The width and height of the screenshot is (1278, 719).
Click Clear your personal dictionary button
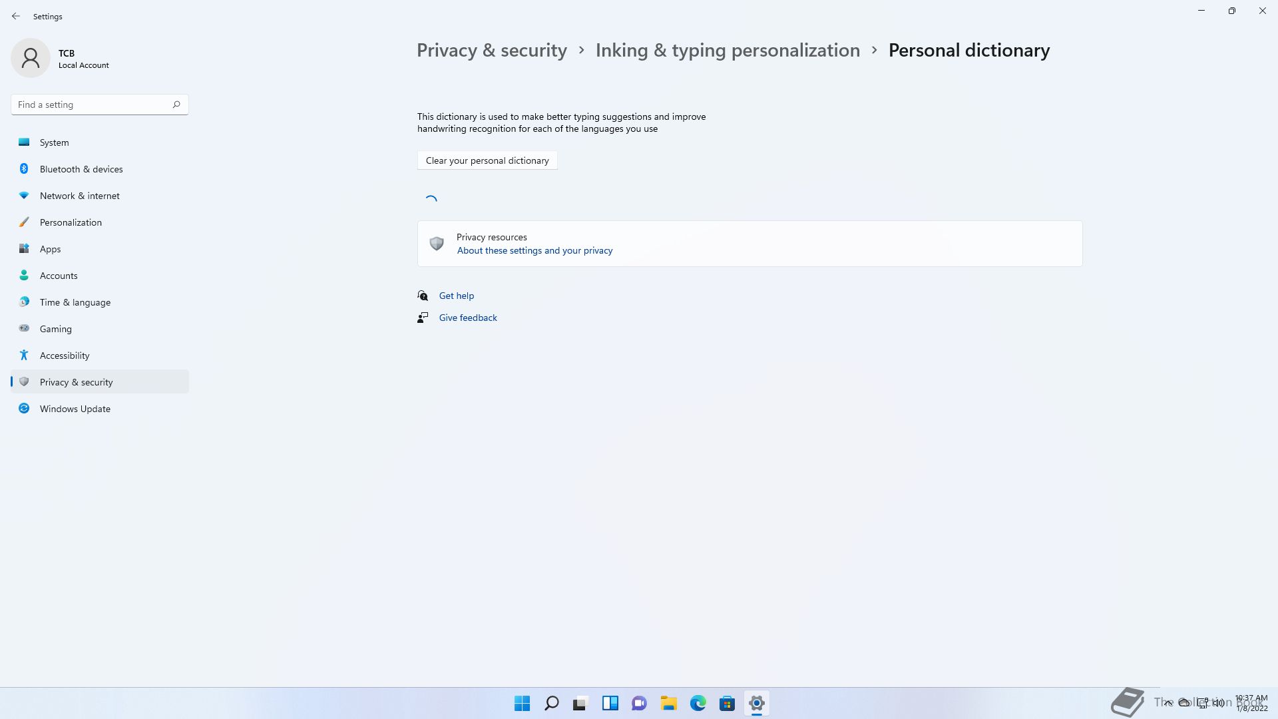487,160
